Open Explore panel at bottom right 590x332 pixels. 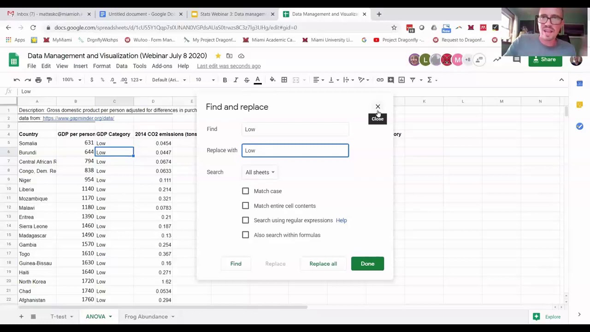(548, 317)
